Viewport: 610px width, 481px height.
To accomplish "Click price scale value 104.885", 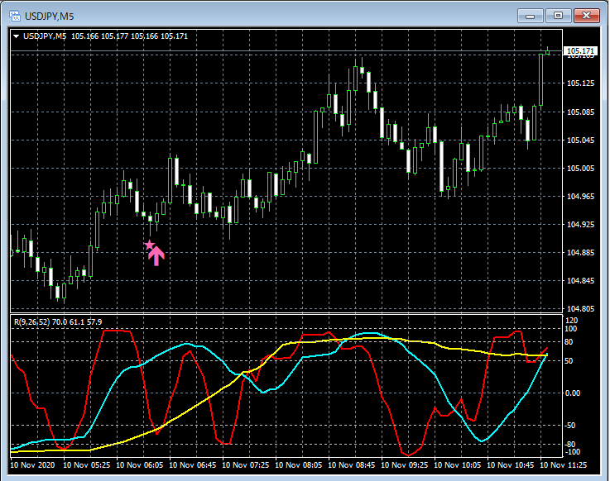I will click(x=580, y=253).
